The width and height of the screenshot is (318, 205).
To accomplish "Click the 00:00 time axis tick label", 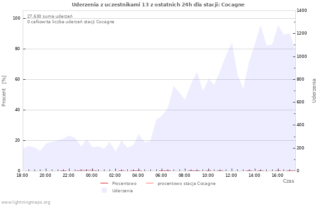I will point(92,175).
